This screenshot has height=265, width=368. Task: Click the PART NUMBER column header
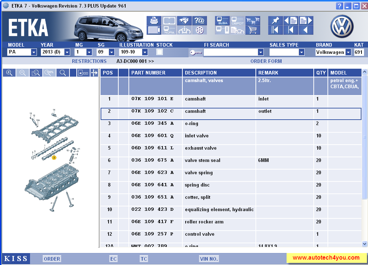[156, 73]
